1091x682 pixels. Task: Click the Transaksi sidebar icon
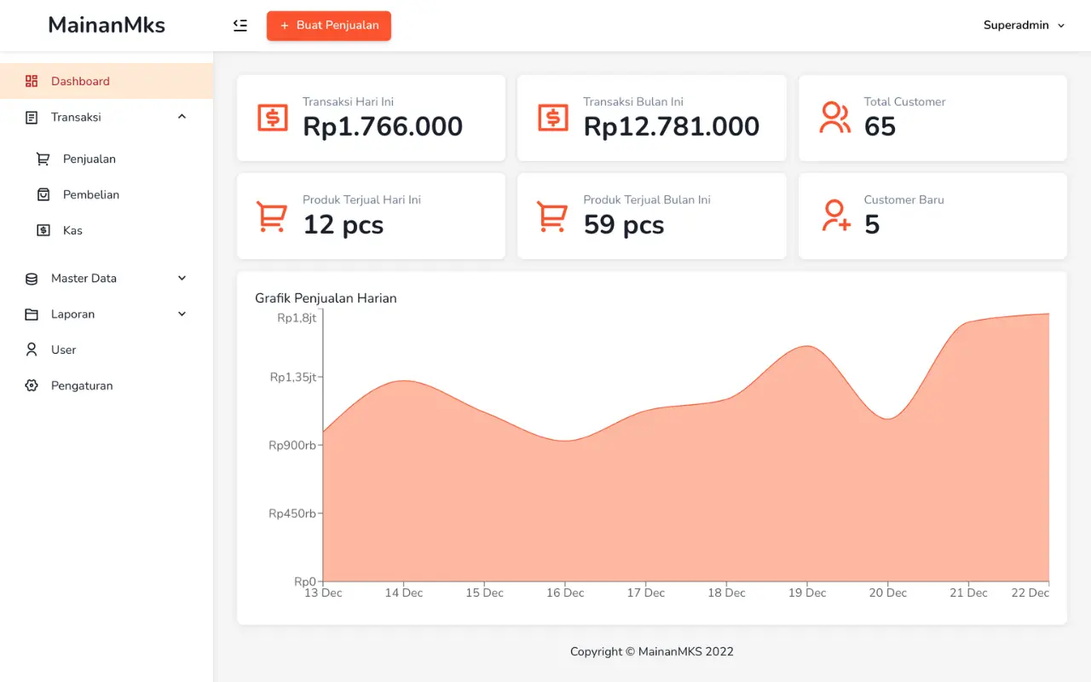coord(32,117)
